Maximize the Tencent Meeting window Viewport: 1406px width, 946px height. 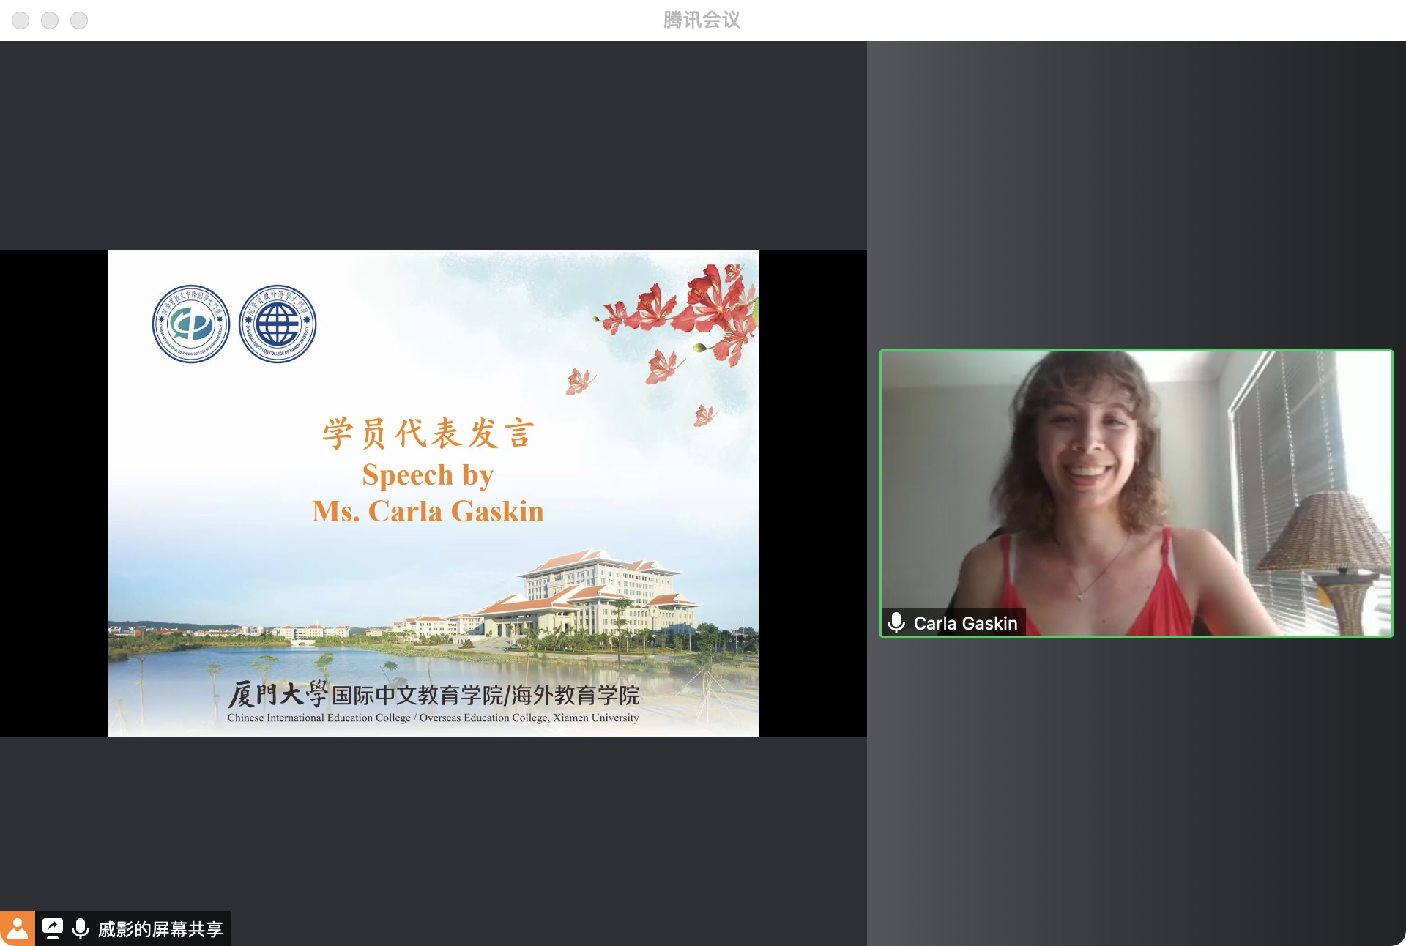(79, 21)
